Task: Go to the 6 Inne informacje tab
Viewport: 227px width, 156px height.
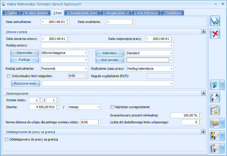Action: 146,13
